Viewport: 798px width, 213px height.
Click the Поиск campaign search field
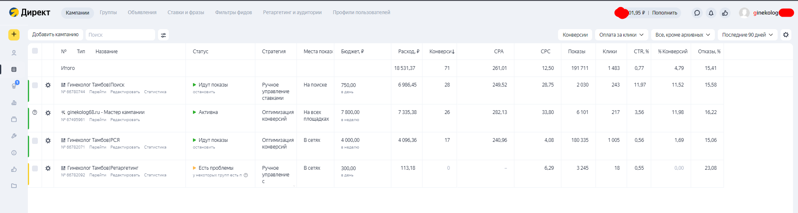point(120,35)
